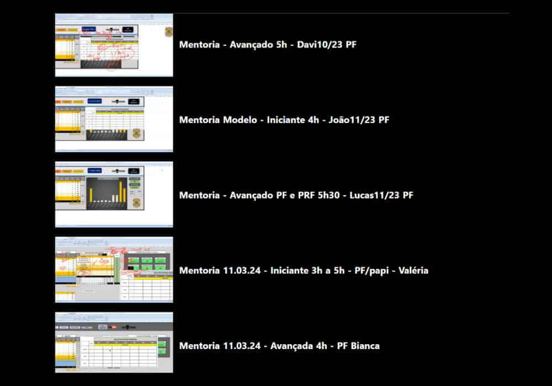
Task: Open 'Mentoria Modelo - Iniciante 4h' title
Action: point(284,120)
